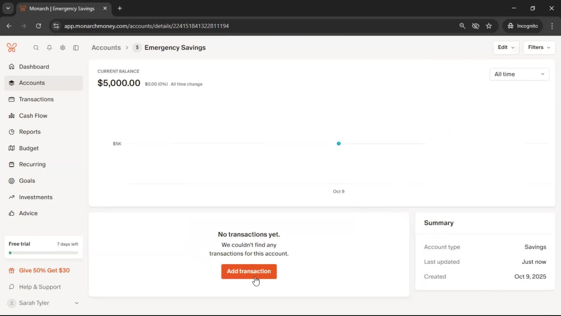Screen dimensions: 561x316
Task: Open the Budget page
Action: [x=29, y=148]
